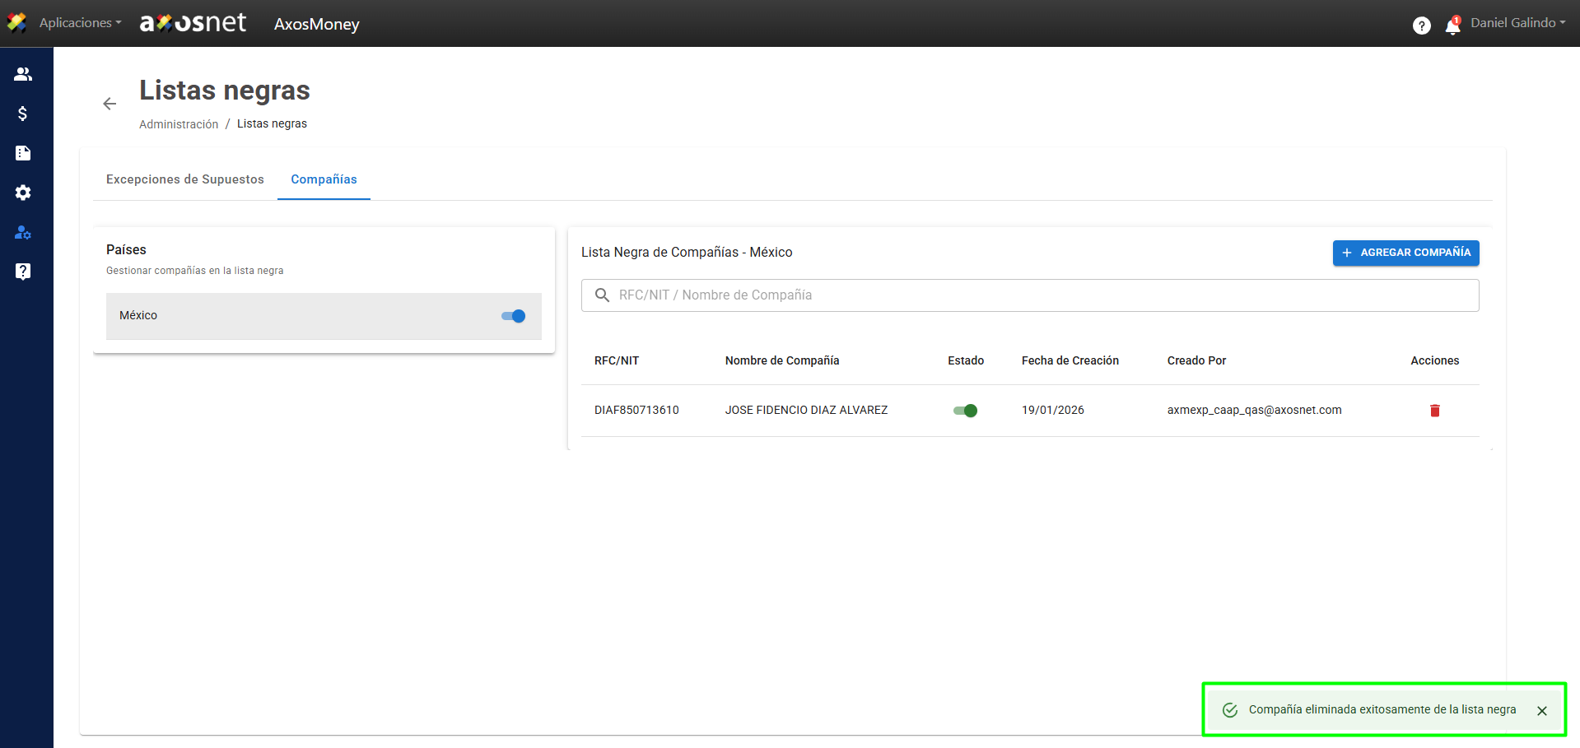Click the RFC/NIT company search field
Viewport: 1580px width, 748px height.
click(x=1029, y=295)
